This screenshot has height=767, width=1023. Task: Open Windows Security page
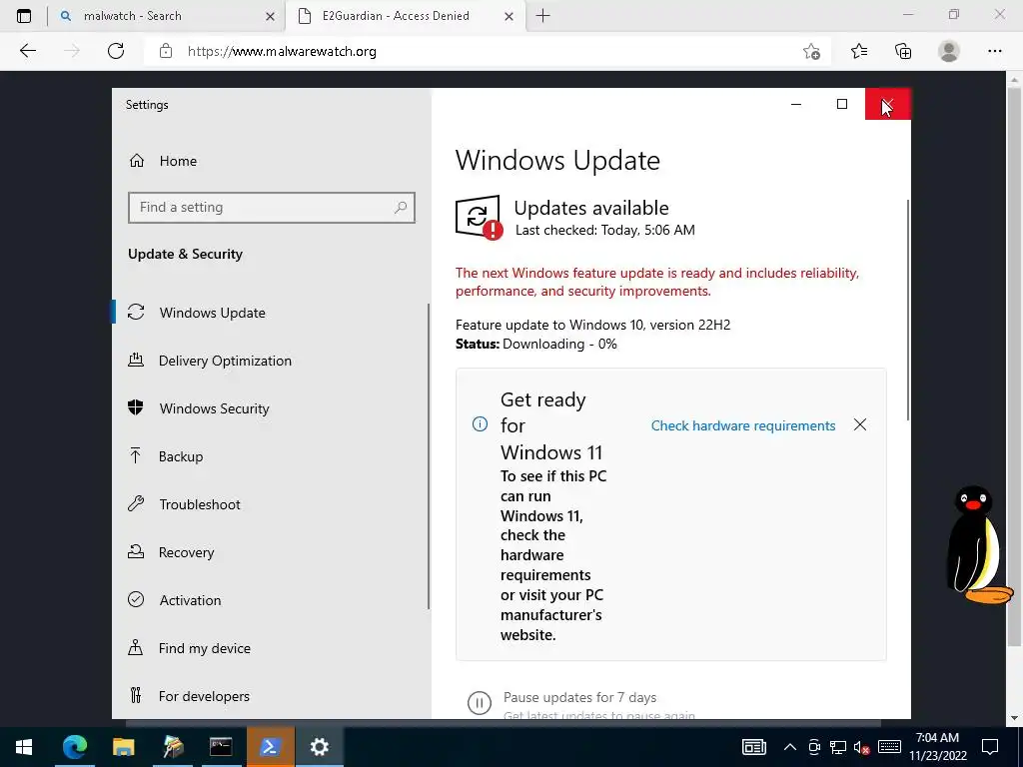pos(214,408)
